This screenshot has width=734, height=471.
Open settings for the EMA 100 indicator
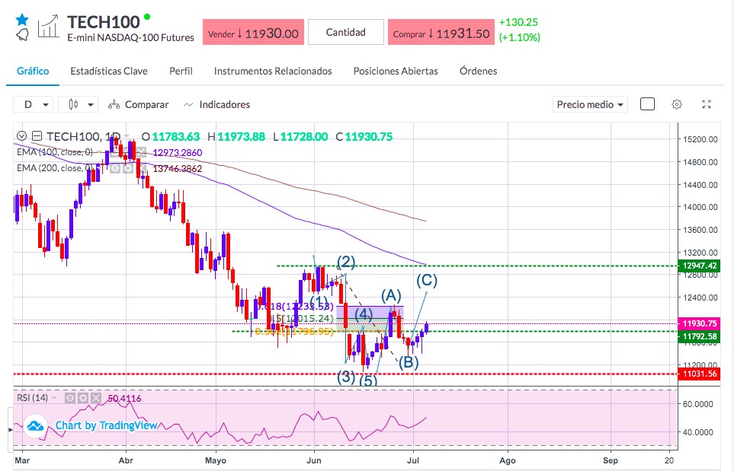[128, 153]
